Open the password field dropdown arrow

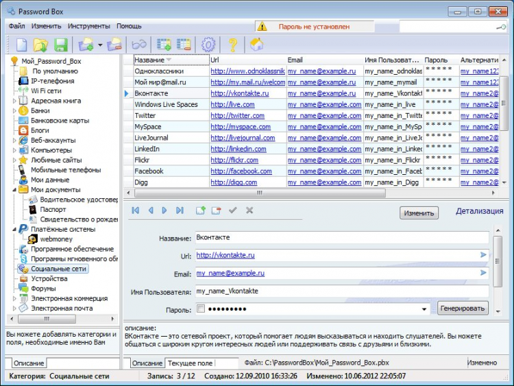[x=424, y=309]
